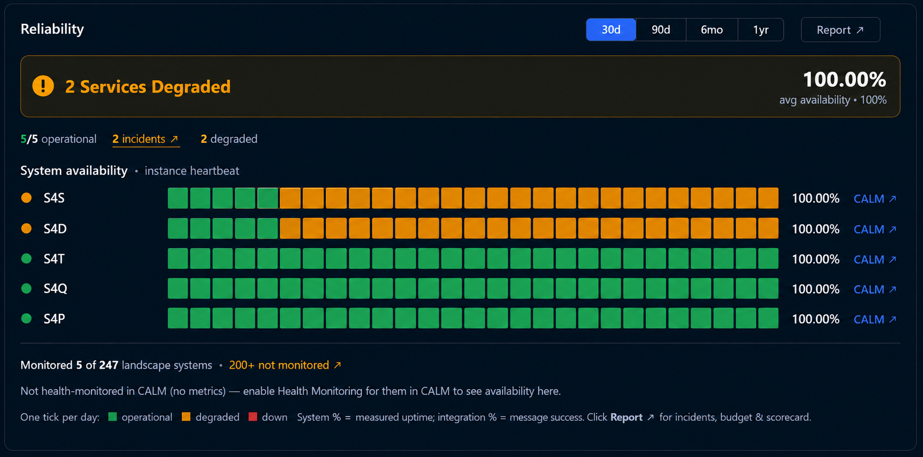The height and width of the screenshot is (457, 923).
Task: Click the orange degraded legend swatch
Action: [x=186, y=417]
